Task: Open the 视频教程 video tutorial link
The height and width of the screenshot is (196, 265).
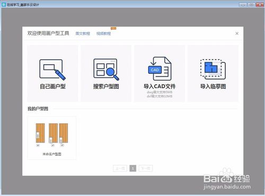Action: (103, 33)
